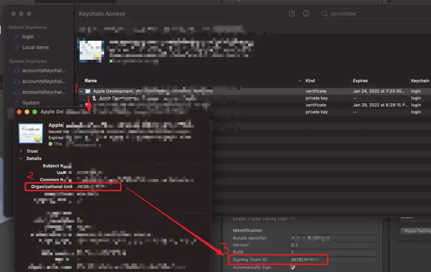
Task: Click the magnifier icon in the search field
Action: 325,14
